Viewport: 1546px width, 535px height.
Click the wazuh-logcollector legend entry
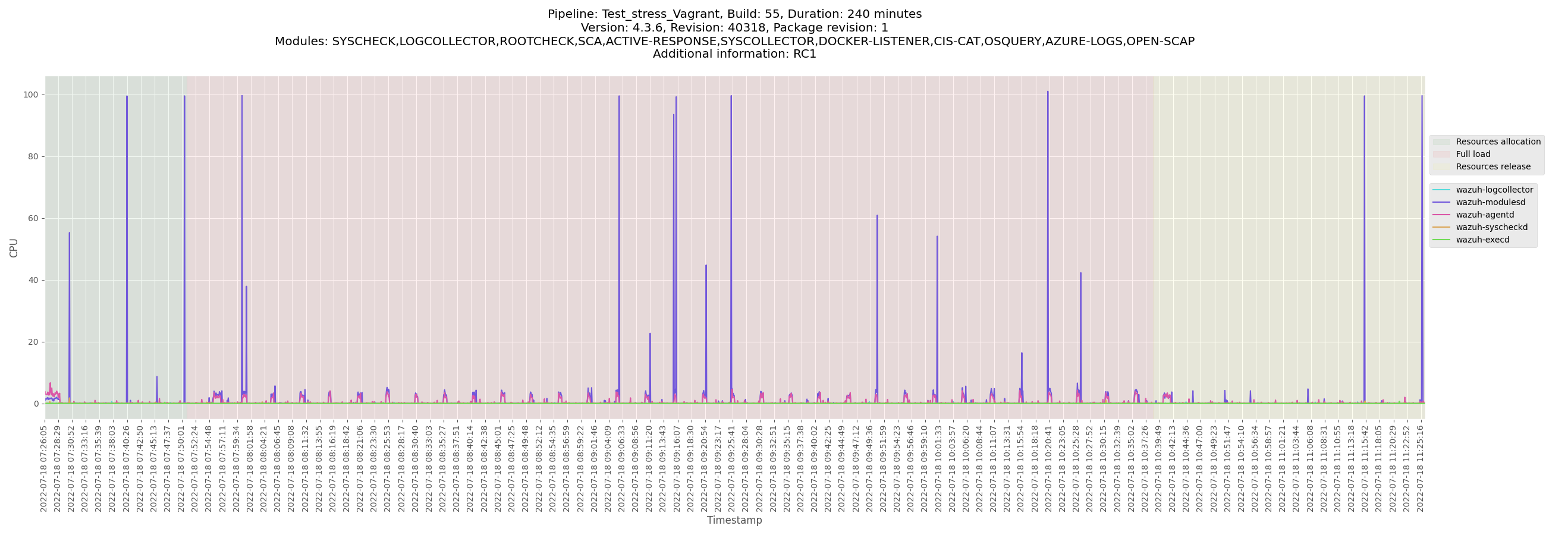click(x=1494, y=190)
